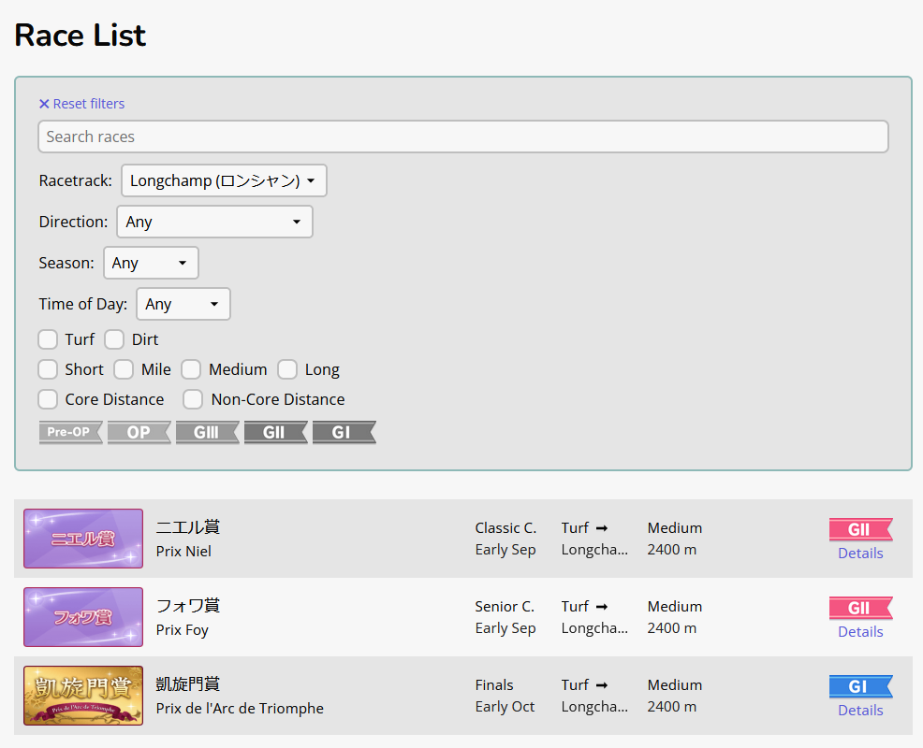Click Reset filters link
Viewport: 923px width, 748px height.
click(x=81, y=104)
